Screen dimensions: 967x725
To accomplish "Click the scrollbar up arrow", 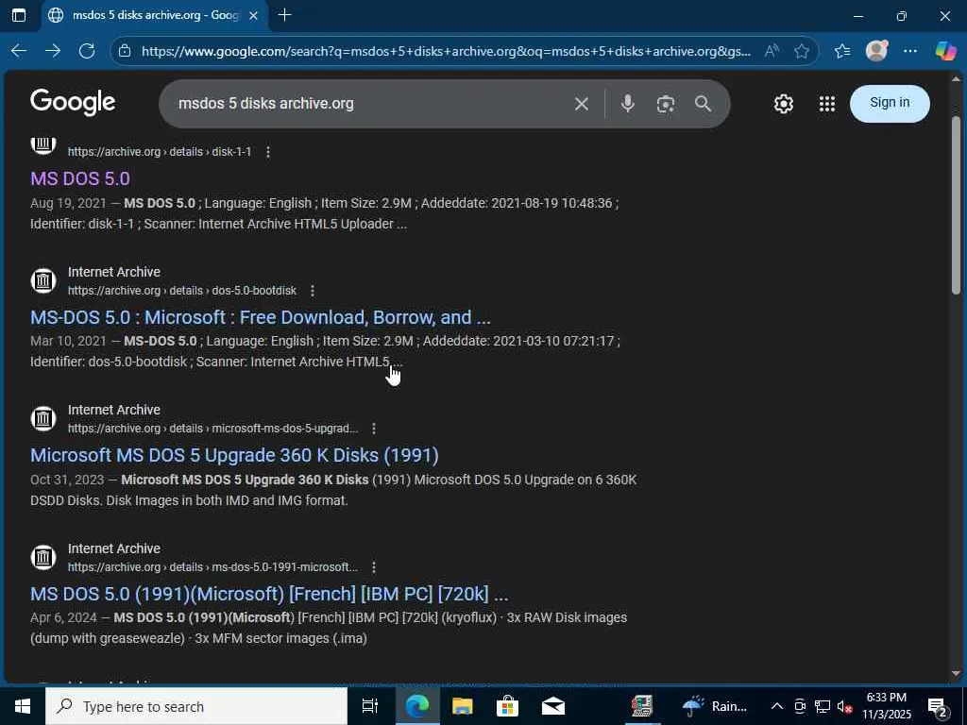I will click(957, 79).
